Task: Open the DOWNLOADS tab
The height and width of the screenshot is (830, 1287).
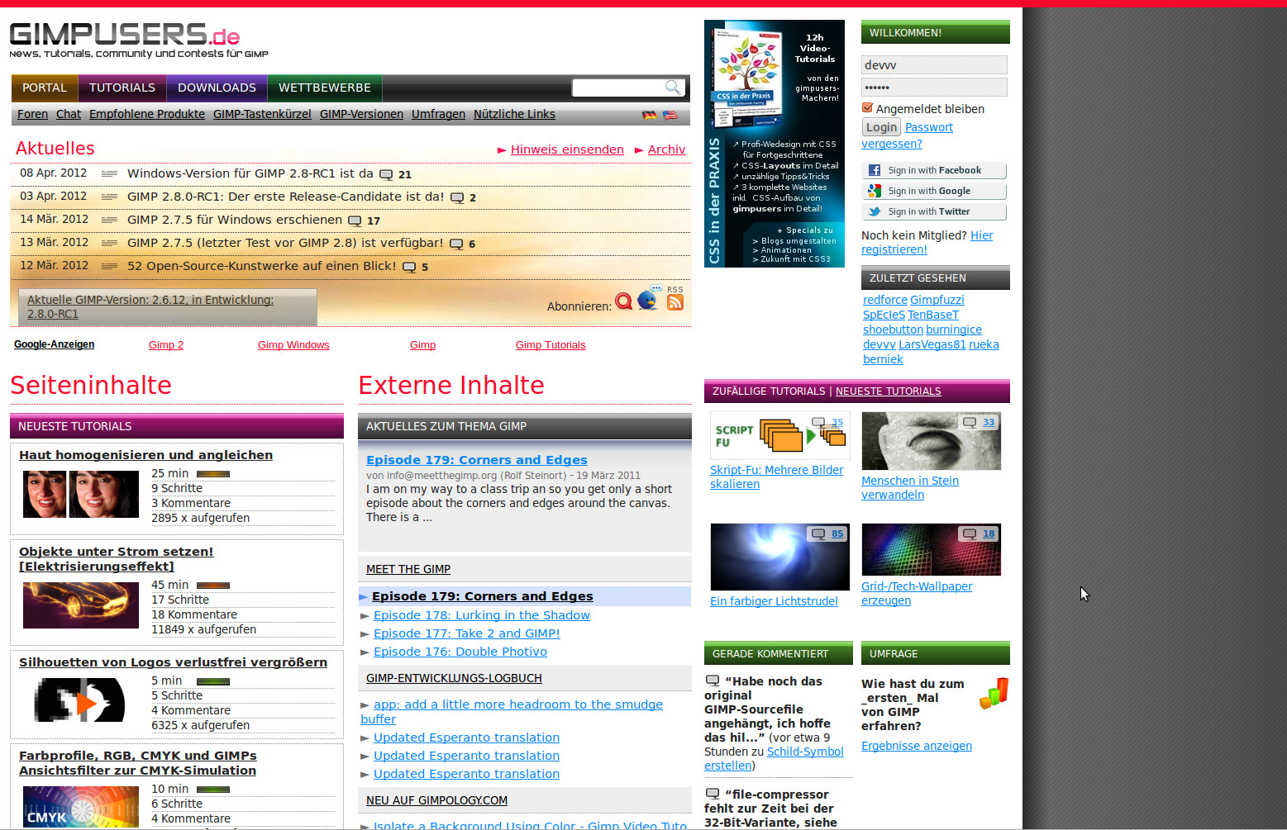Action: (x=217, y=88)
